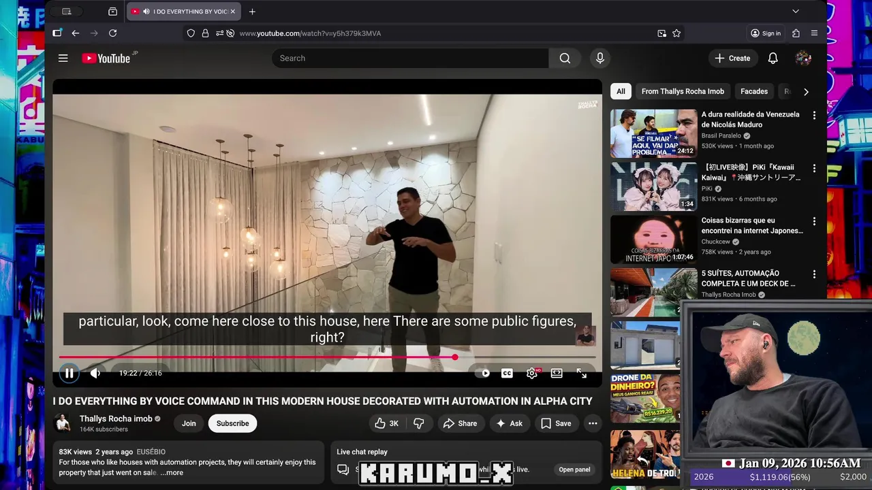This screenshot has width=872, height=490.
Task: Subscribe to Thallys Rocha imob
Action: [x=232, y=423]
